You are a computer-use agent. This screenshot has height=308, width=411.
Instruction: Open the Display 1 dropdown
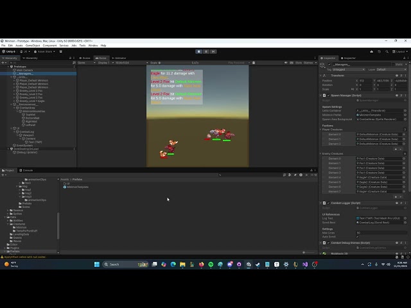point(105,63)
